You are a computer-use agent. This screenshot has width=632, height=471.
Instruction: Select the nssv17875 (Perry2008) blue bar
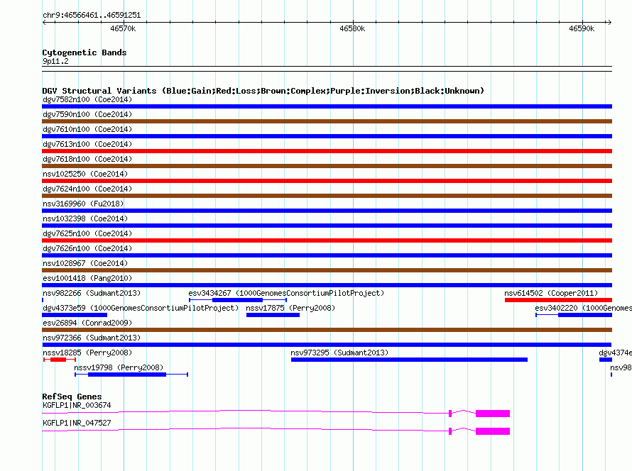[x=273, y=315]
